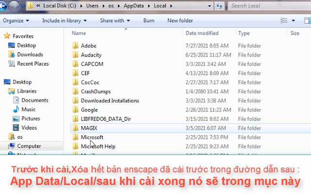Open Libraries in navigation pane
This screenshot has height=194, width=311.
point(22,91)
